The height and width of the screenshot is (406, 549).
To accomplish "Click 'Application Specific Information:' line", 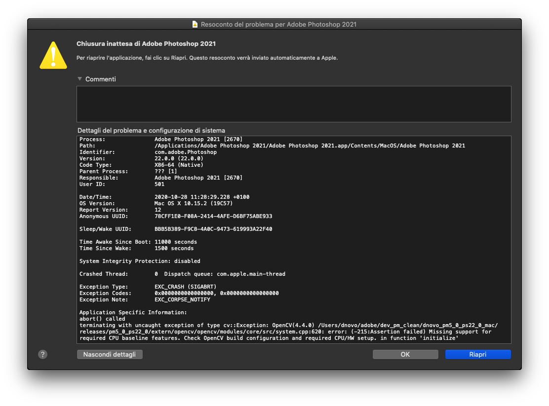I will tap(133, 313).
